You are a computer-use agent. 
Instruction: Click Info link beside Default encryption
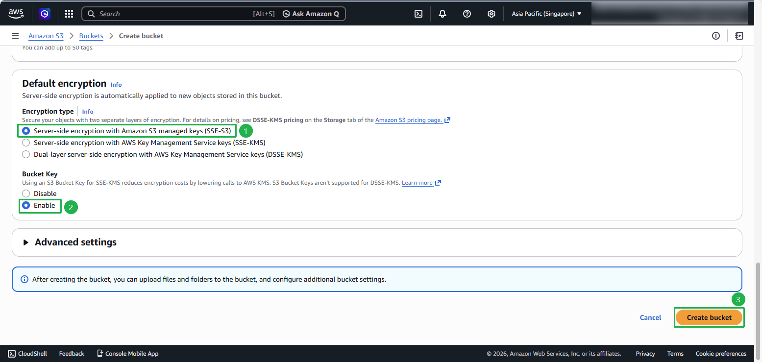tap(116, 84)
